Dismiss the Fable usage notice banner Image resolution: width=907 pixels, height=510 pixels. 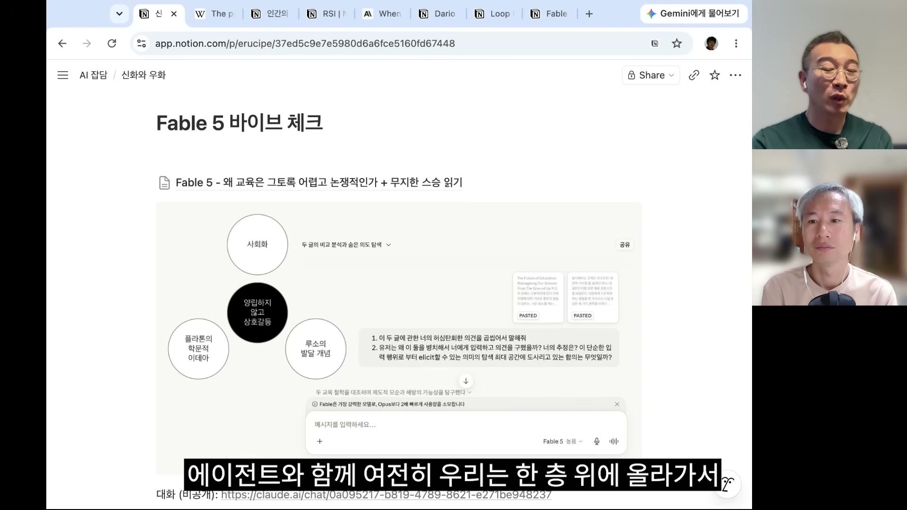pyautogui.click(x=617, y=404)
